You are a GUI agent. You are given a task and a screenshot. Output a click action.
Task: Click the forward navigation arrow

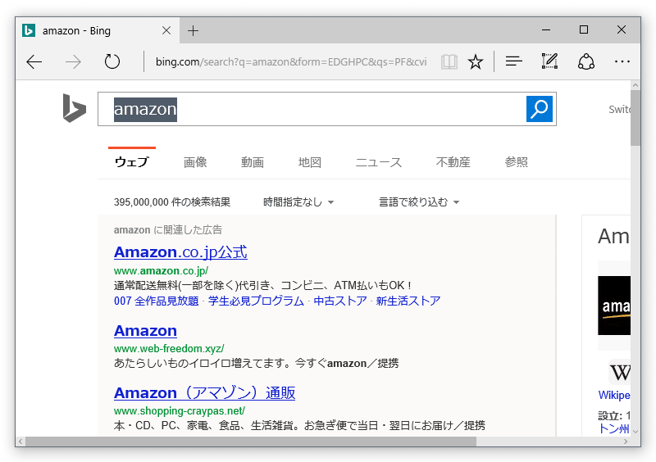click(73, 62)
